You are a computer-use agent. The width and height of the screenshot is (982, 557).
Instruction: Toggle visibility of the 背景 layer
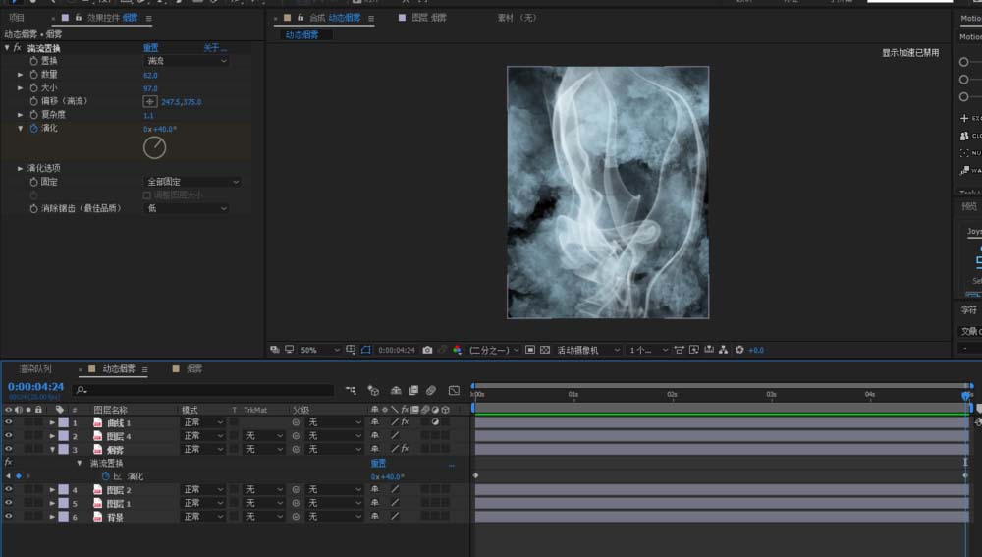point(9,517)
